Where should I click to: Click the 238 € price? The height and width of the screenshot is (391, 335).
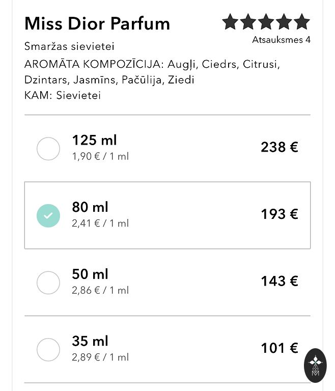(x=279, y=147)
